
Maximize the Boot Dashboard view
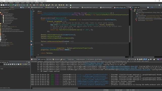(x=29, y=62)
